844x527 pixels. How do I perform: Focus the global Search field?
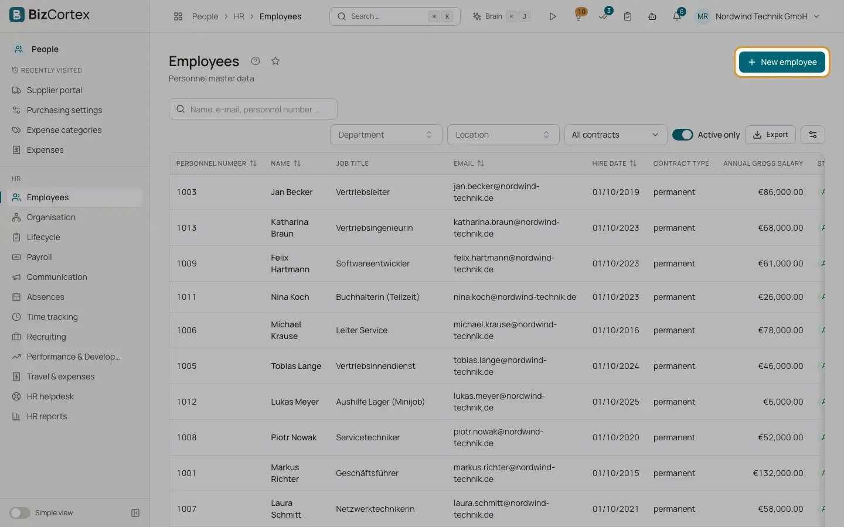(x=395, y=16)
